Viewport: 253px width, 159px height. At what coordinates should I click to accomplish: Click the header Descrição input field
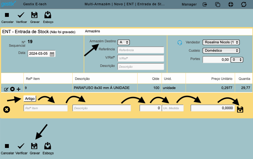tap(141, 67)
